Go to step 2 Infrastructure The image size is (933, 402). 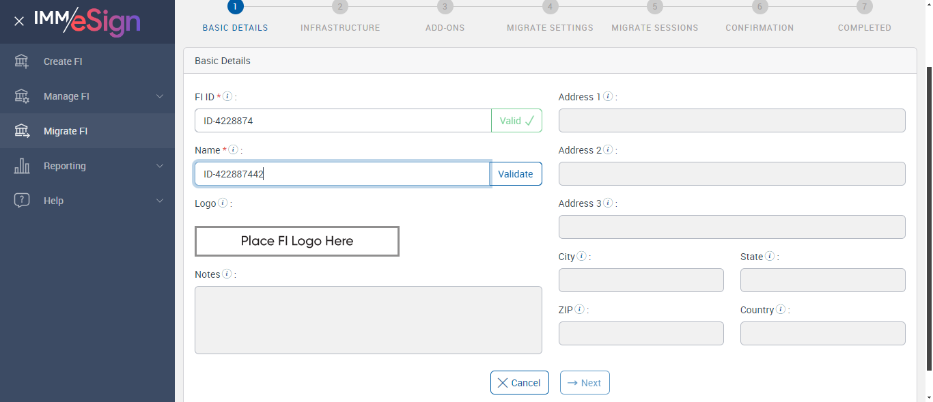340,7
